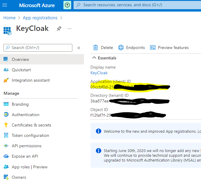Click the info icon in June 30th notice
The height and width of the screenshot is (182, 201).
pyautogui.click(x=99, y=151)
